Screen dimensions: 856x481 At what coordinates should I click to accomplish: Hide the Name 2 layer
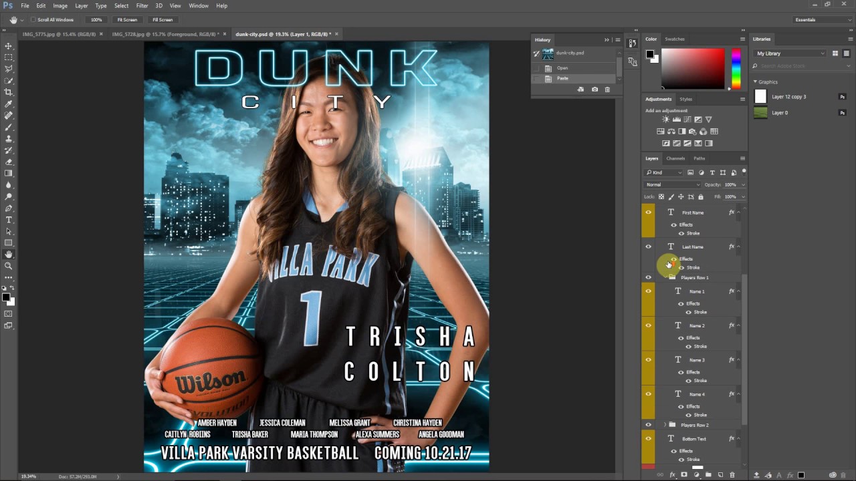[648, 325]
